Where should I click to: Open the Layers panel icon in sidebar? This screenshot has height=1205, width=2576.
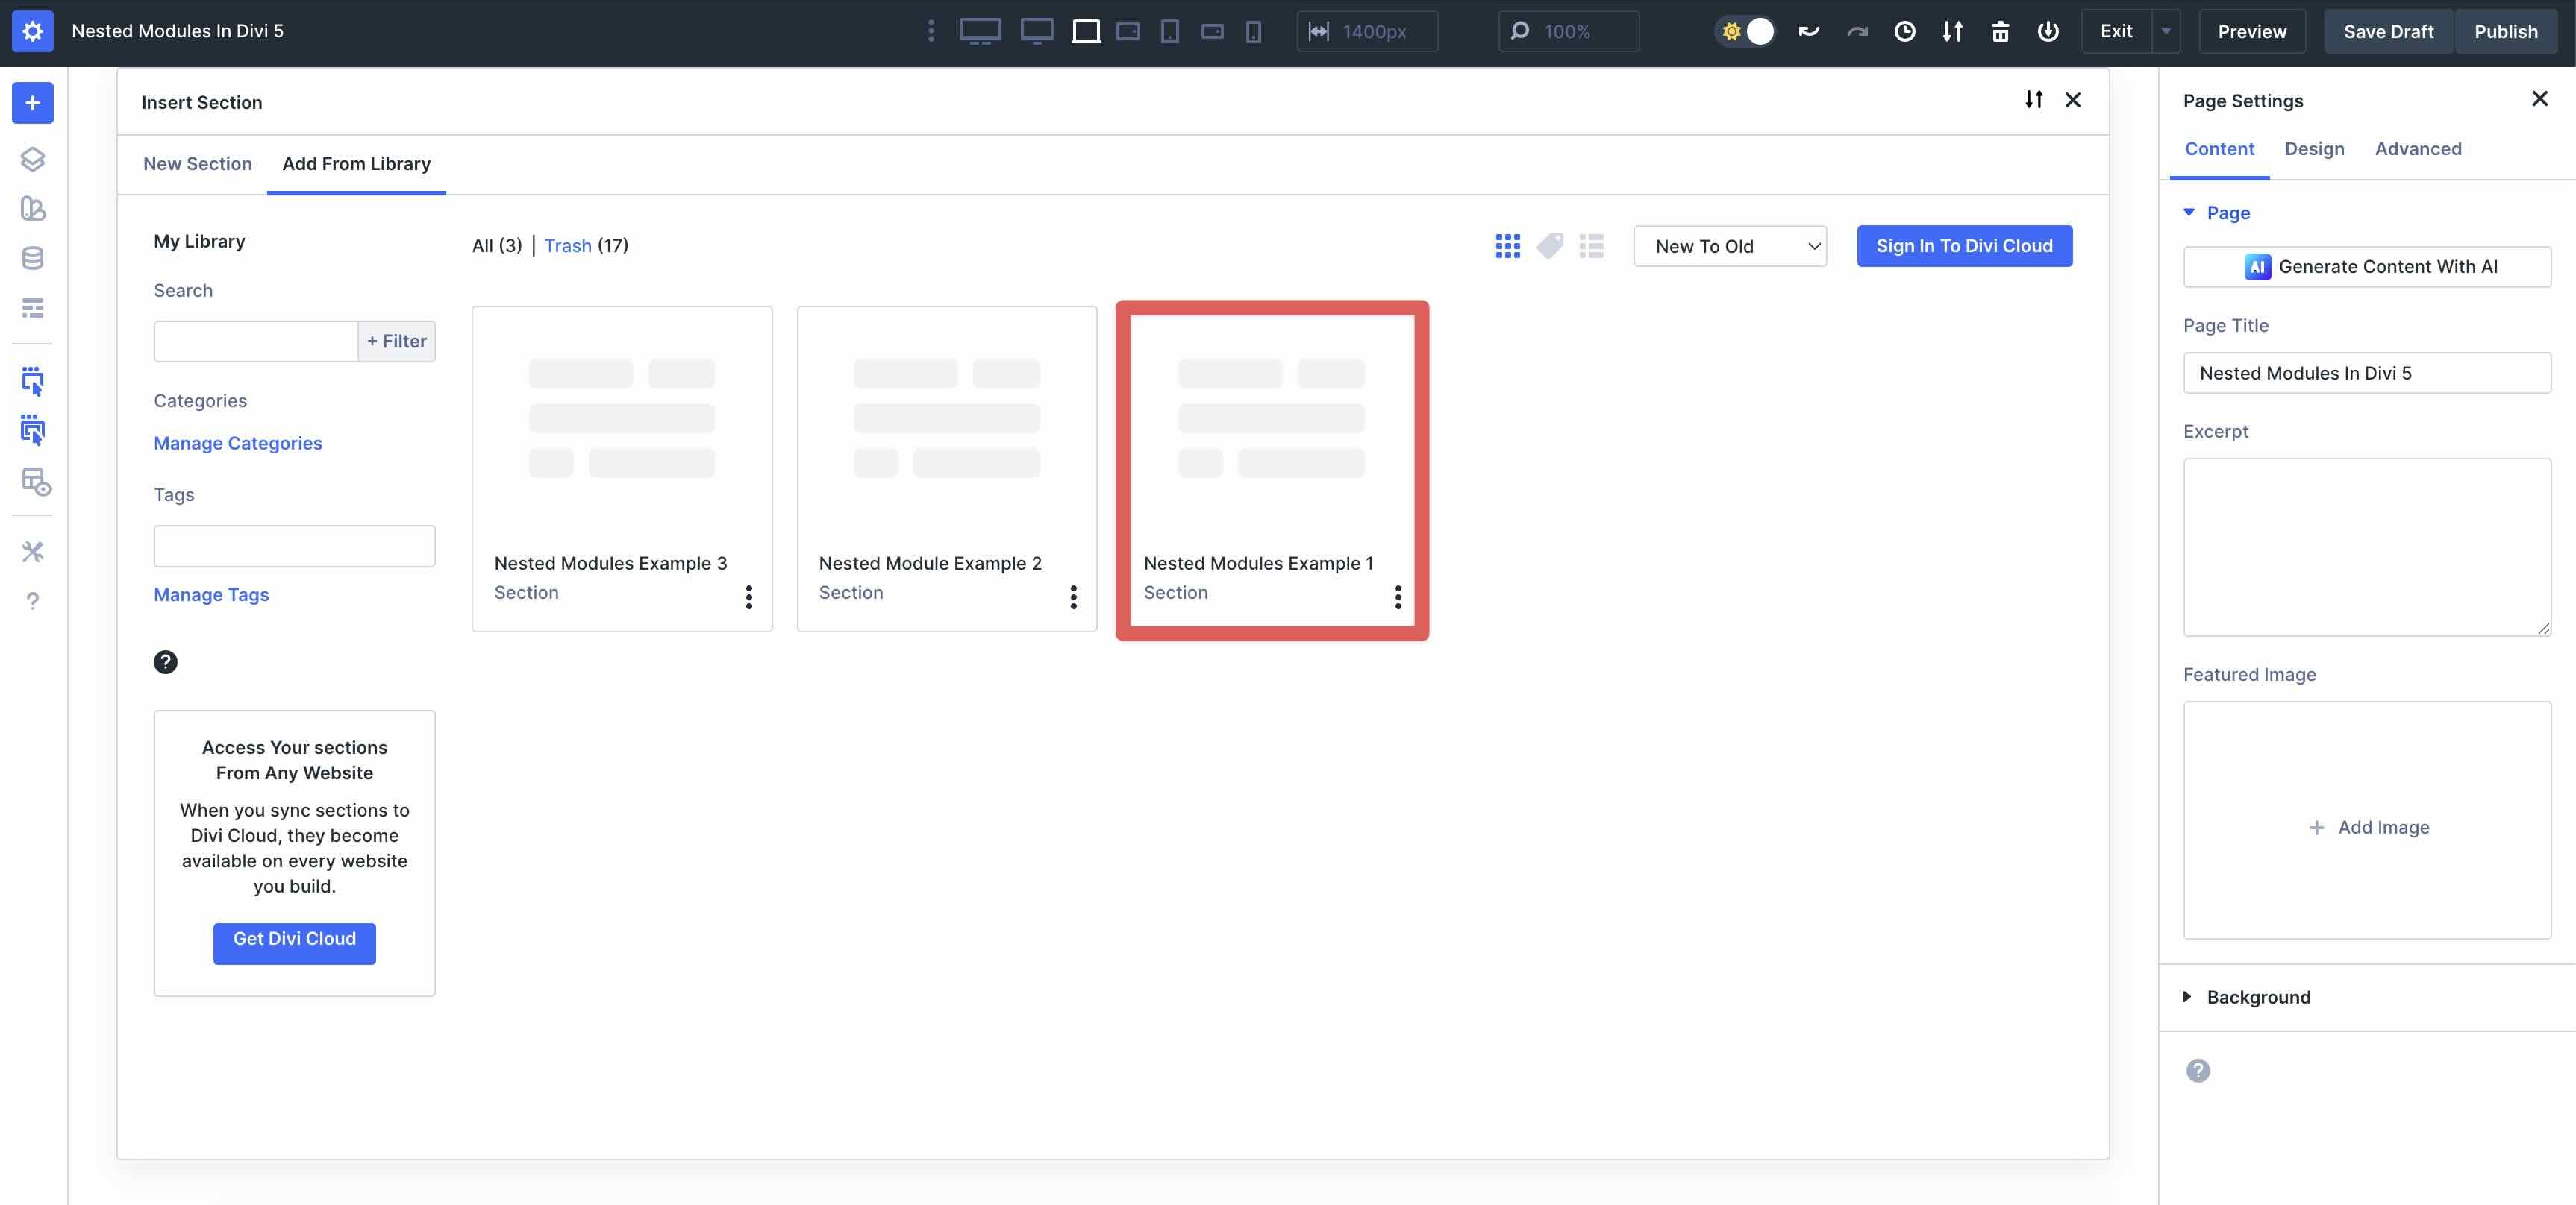[33, 158]
